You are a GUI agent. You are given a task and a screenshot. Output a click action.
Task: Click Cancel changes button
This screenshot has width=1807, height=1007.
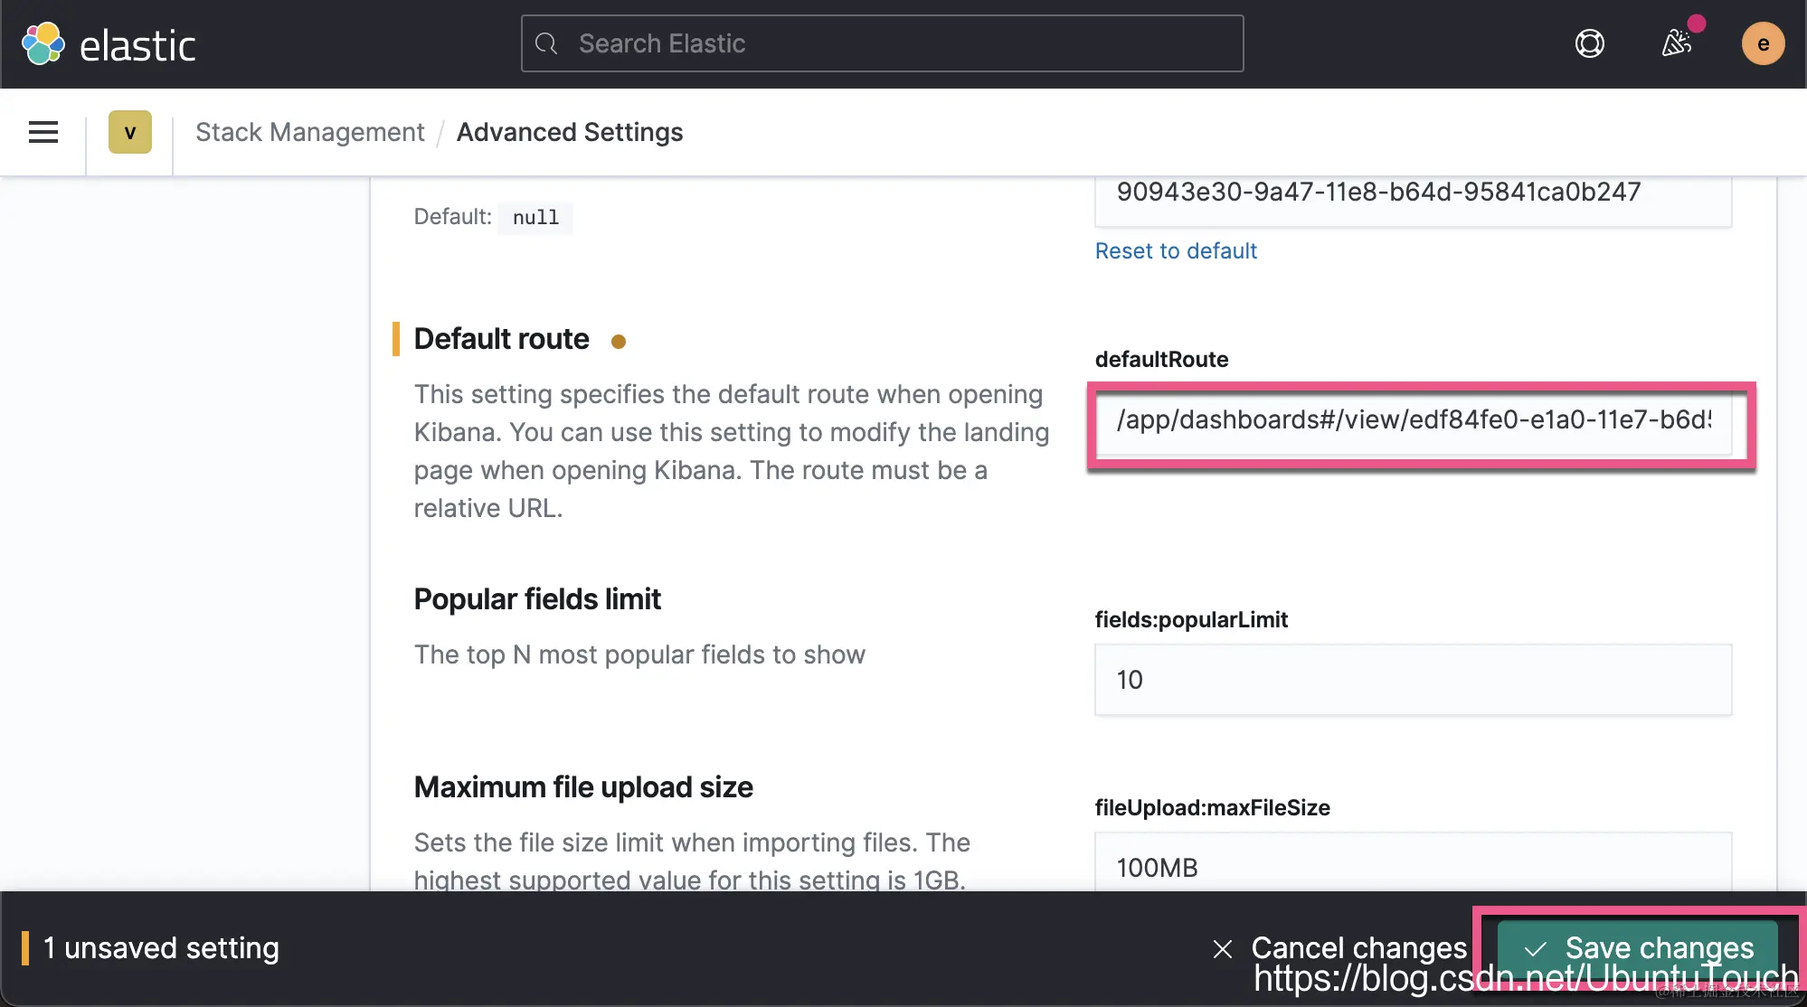tap(1358, 947)
